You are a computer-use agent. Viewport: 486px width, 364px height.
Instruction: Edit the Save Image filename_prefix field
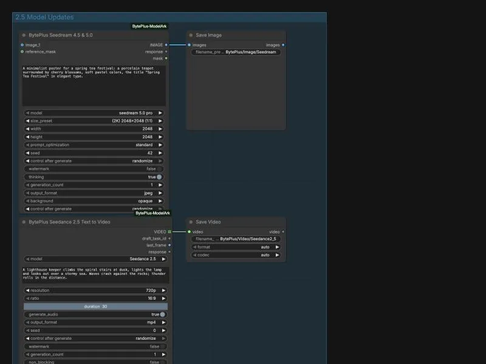236,52
